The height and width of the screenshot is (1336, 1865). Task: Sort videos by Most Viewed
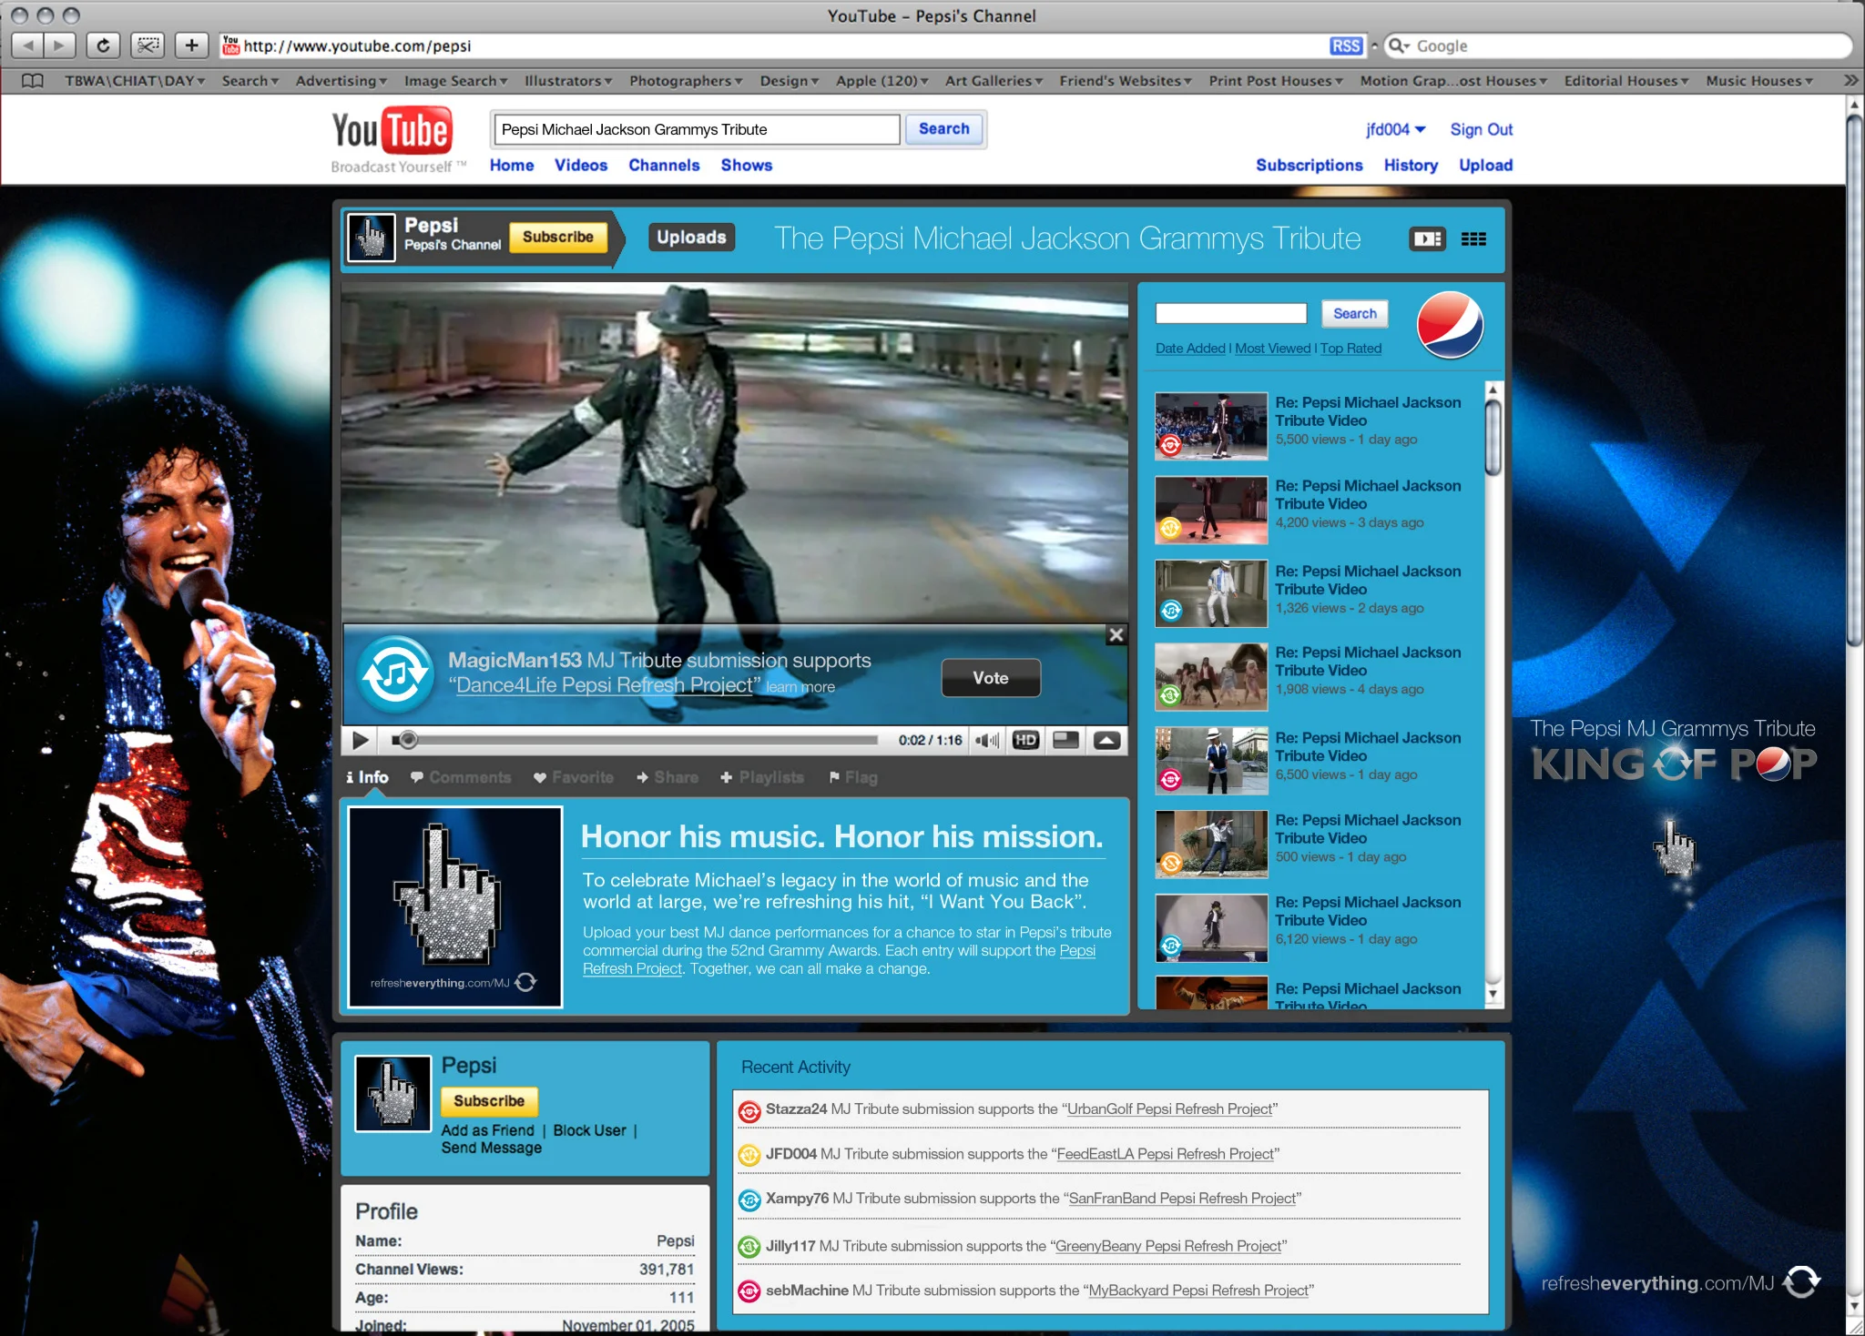(1273, 349)
